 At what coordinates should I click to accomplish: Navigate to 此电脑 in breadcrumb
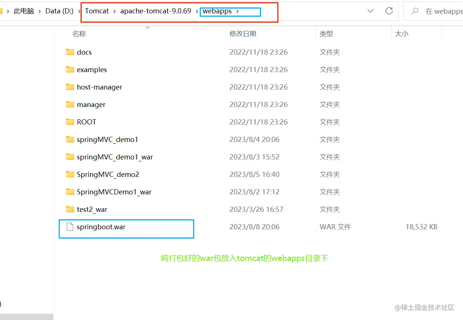coord(24,11)
